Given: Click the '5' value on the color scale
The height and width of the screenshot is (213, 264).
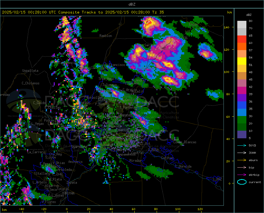Looking at the screenshot, I should click(250, 138).
